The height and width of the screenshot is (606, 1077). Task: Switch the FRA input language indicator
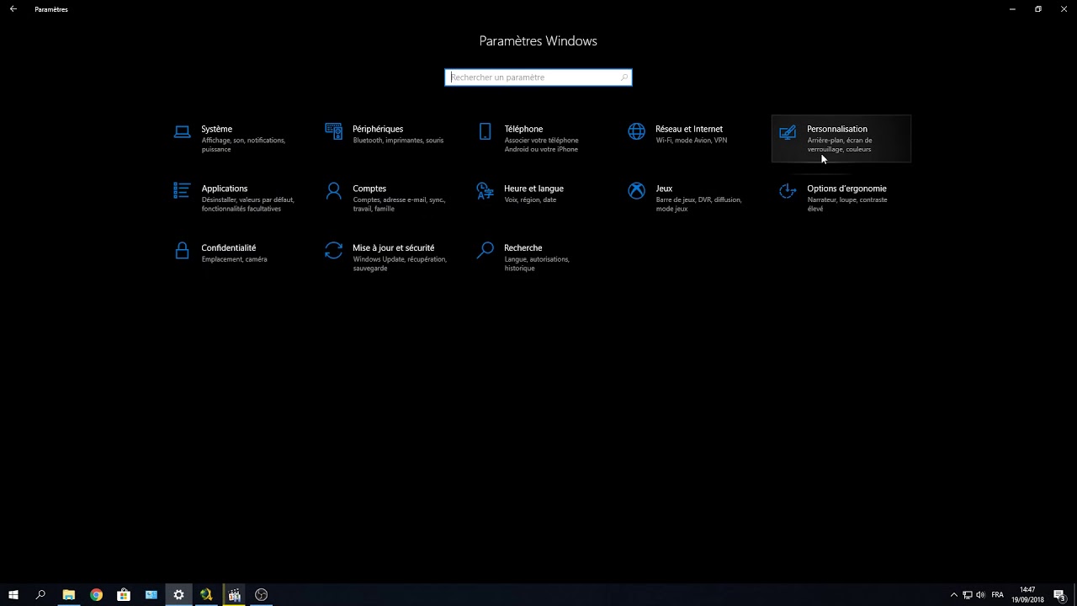[x=998, y=595]
